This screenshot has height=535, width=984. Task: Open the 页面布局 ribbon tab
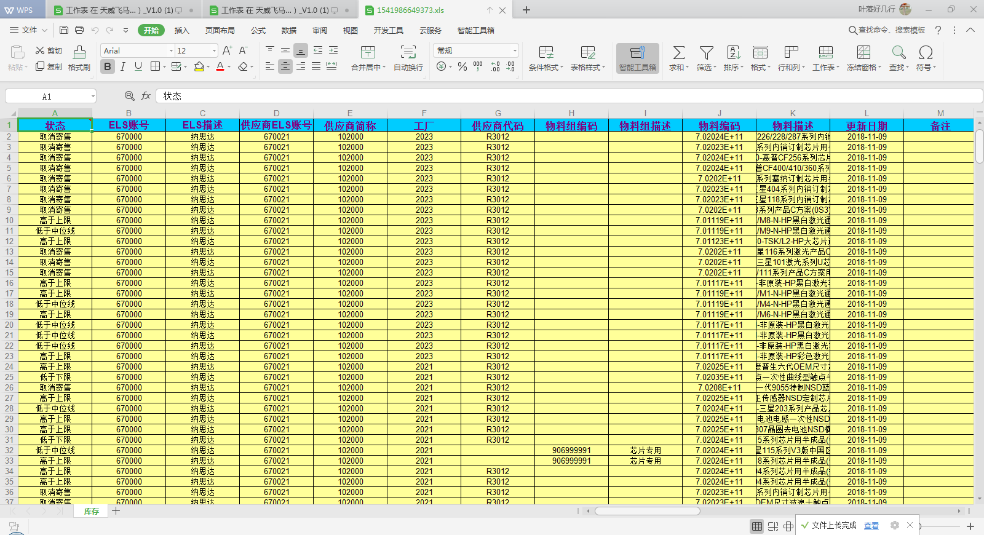click(220, 30)
